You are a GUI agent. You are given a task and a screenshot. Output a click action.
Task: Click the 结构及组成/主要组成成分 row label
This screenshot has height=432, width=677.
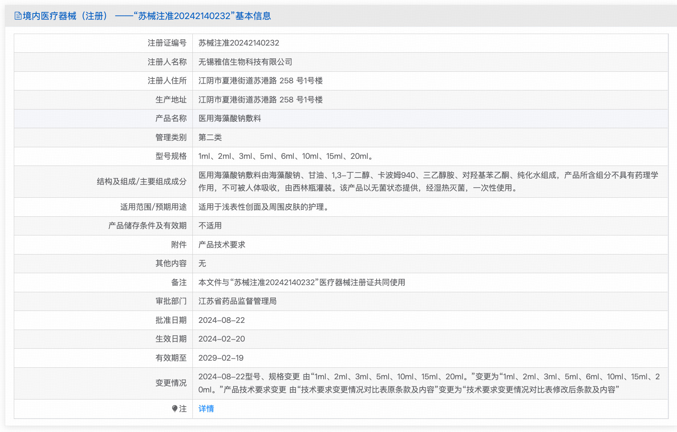point(141,182)
